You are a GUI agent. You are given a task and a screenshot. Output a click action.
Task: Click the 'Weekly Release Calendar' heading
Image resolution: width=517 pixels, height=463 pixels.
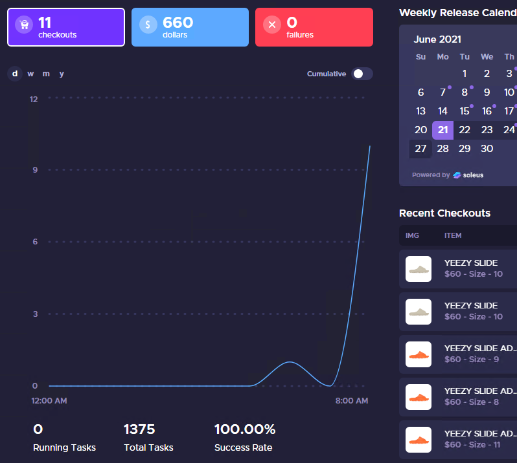click(x=458, y=13)
